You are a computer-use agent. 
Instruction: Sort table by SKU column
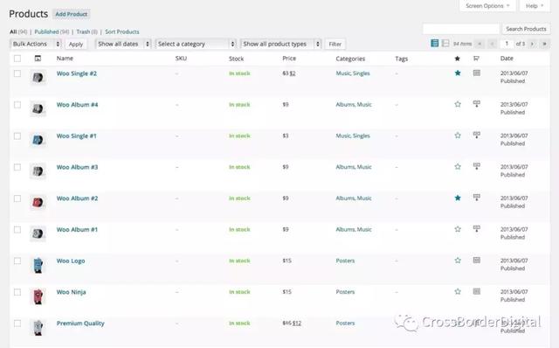[181, 59]
